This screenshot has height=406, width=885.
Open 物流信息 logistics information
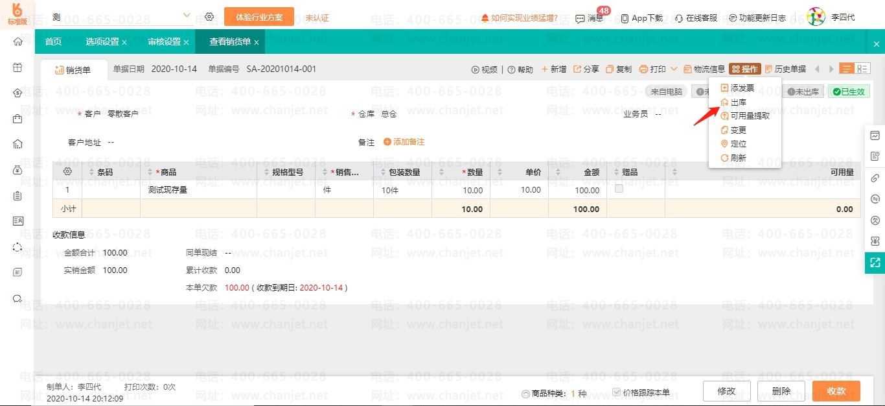(704, 69)
